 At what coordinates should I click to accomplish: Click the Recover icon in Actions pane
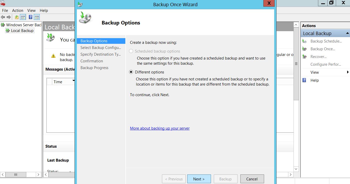coord(305,57)
